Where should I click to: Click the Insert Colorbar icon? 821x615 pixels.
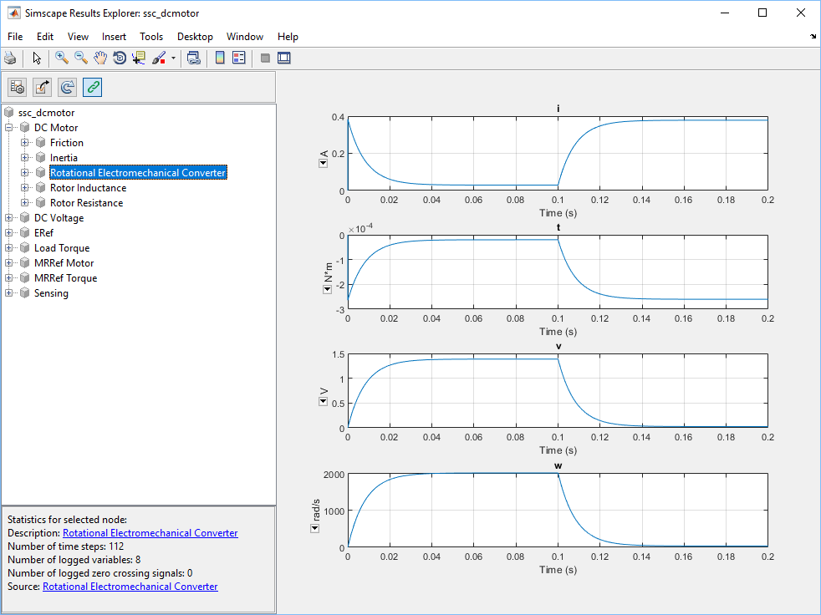pos(220,58)
